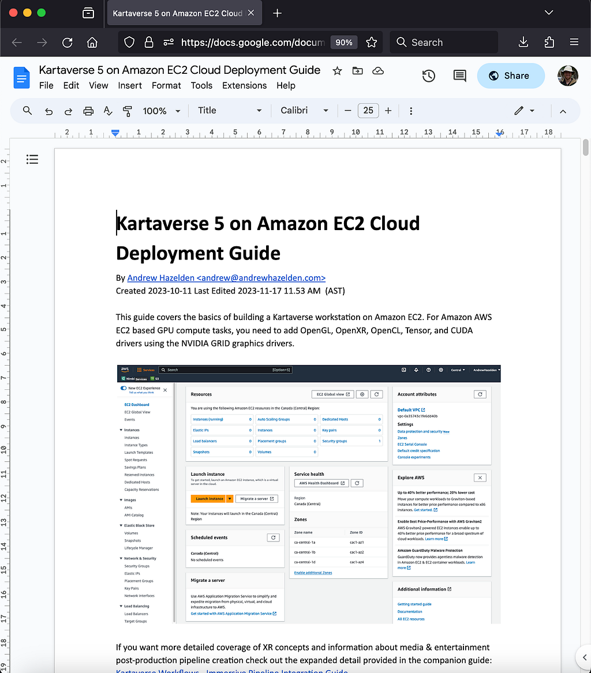
Task: Click the Firefox Search field
Action: click(x=444, y=42)
